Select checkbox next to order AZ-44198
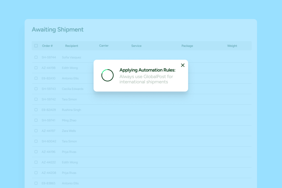282x188 pixels. point(36,68)
